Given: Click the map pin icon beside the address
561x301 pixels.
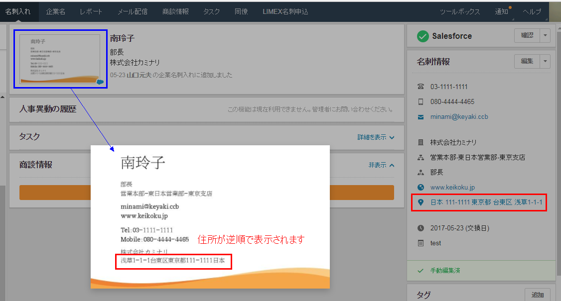Looking at the screenshot, I should [421, 202].
